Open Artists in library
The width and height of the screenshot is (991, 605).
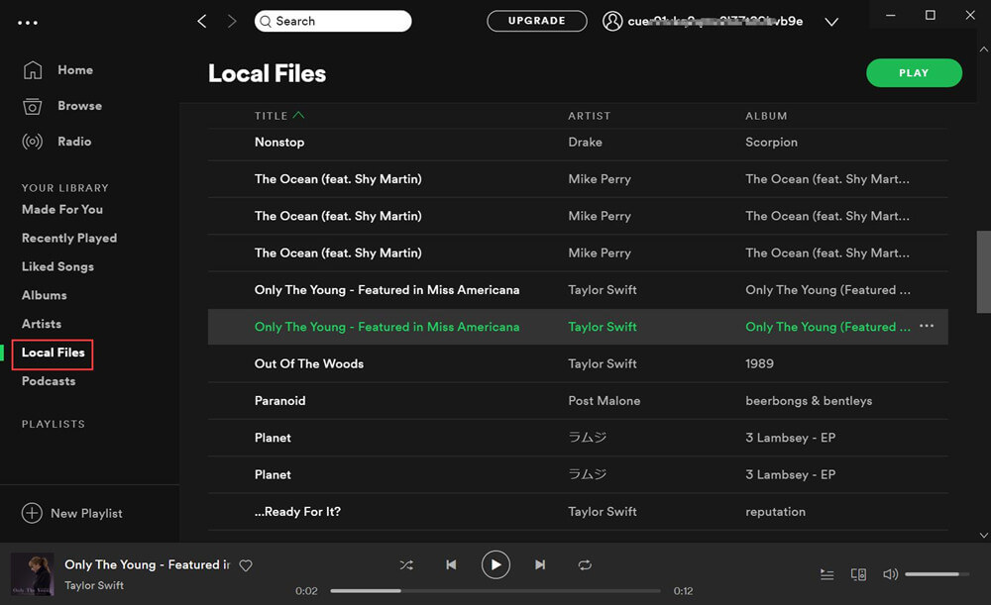point(42,324)
